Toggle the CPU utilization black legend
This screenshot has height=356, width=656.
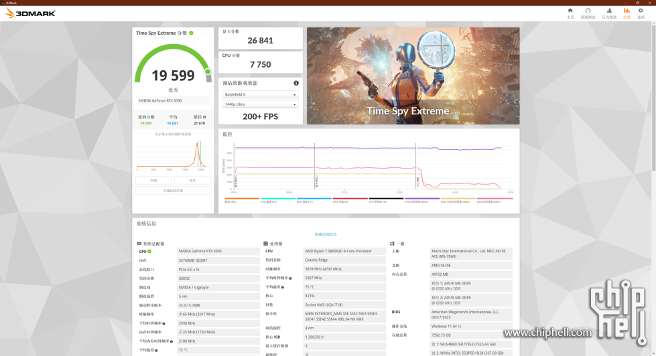coord(386,200)
